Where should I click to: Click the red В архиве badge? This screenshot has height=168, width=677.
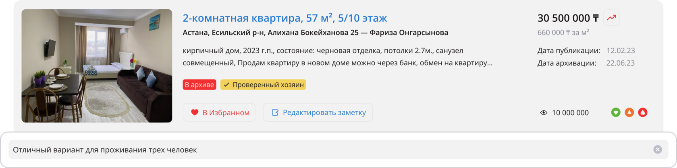coord(199,85)
